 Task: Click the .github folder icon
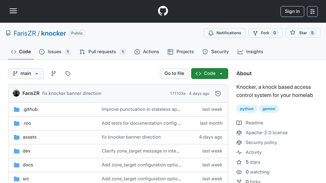[17, 109]
